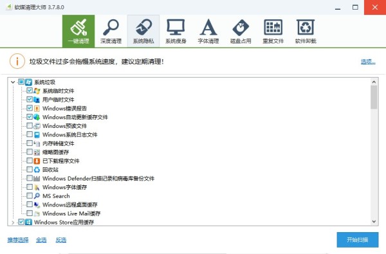Click the 全选 select all link
386x254 pixels.
[41, 240]
